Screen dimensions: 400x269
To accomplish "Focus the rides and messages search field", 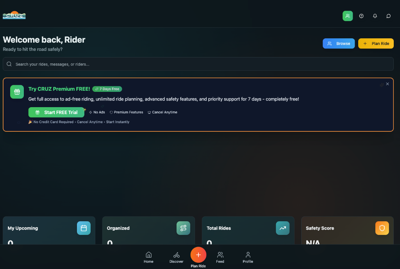I will coord(198,64).
